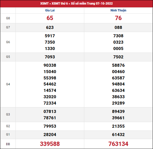Image resolution: width=153 pixels, height=149 pixels.
Task: Select Ninh Thuận G7 result 088
Action: [x=118, y=27]
